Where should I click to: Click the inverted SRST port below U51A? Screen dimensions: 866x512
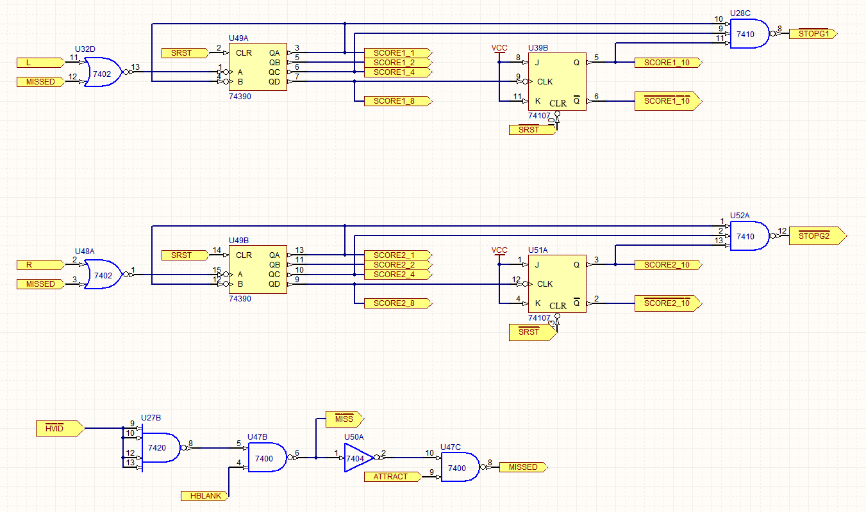click(533, 332)
